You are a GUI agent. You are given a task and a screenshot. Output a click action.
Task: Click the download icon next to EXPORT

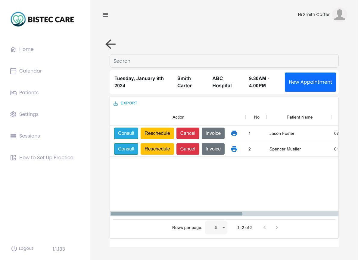coord(116,103)
